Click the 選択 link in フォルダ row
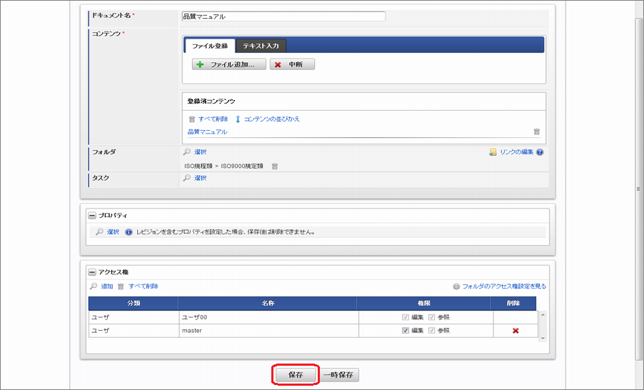This screenshot has width=644, height=390. (x=201, y=152)
